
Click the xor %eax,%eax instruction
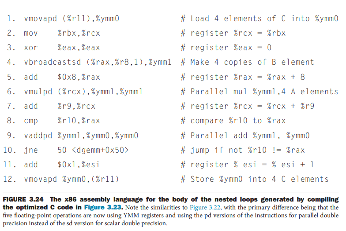(x=62, y=48)
